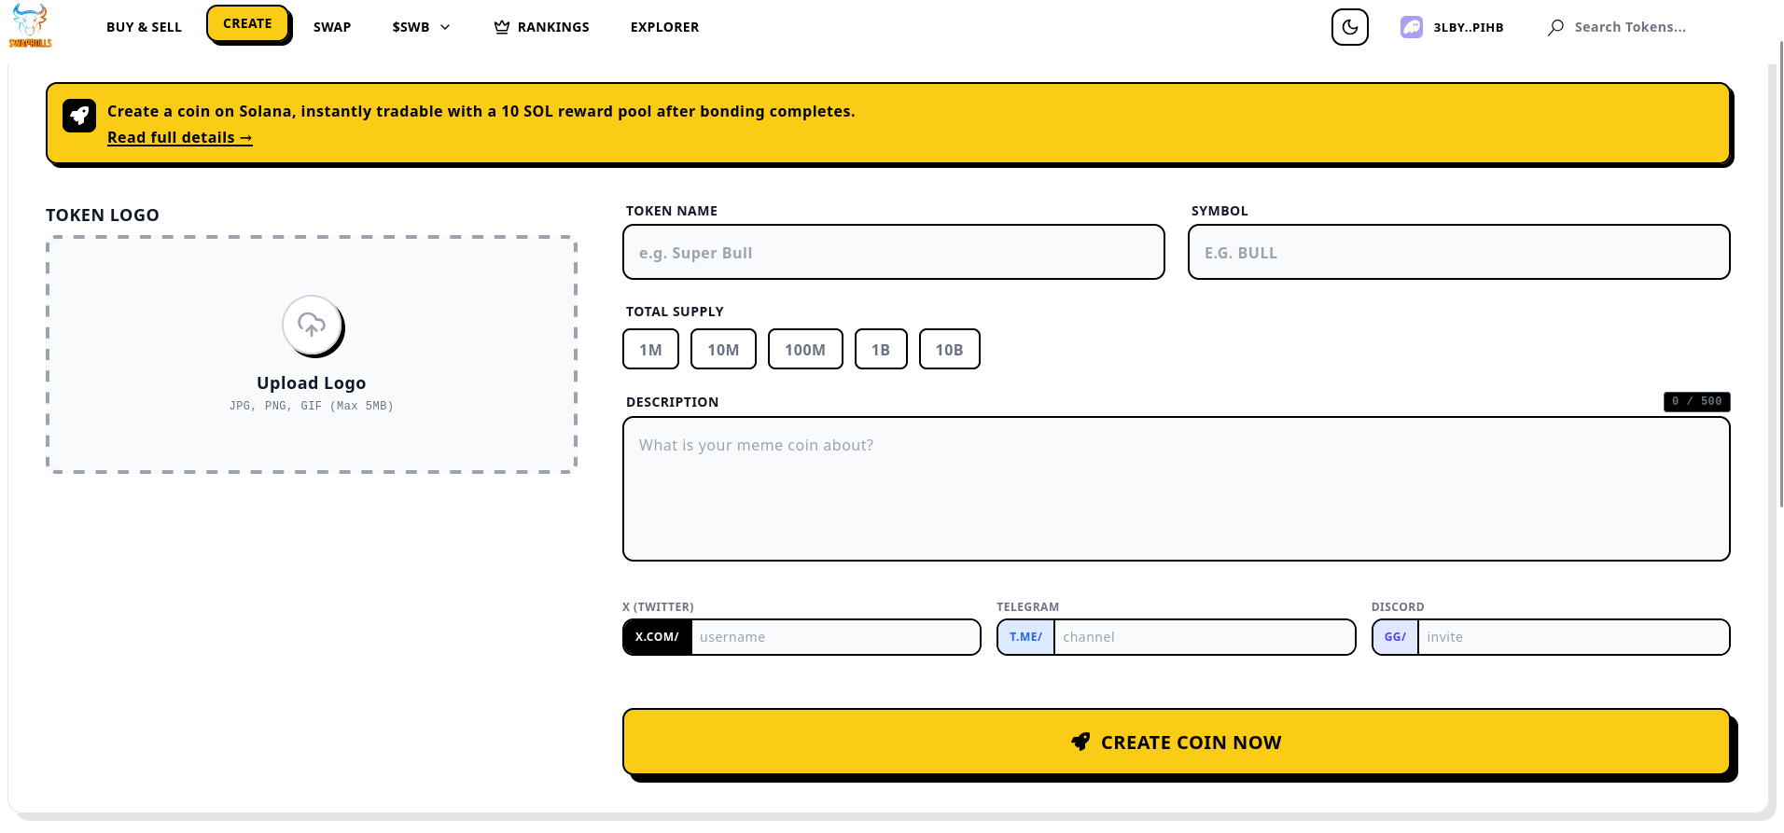Click the GG/ prefix label
1784x833 pixels.
[x=1395, y=637]
